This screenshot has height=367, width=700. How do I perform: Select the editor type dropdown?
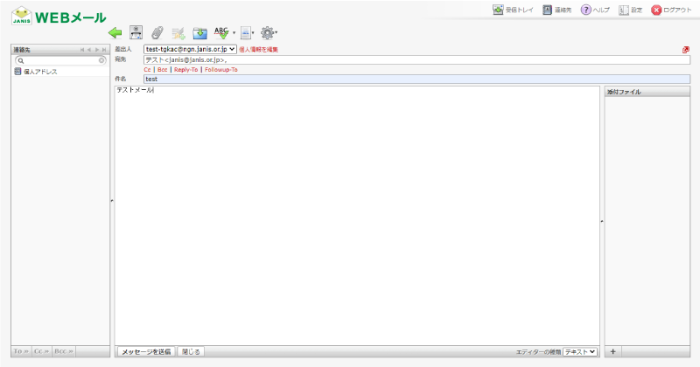pyautogui.click(x=580, y=352)
